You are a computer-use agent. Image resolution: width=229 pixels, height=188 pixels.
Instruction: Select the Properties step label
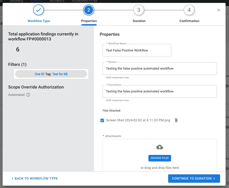89,21
